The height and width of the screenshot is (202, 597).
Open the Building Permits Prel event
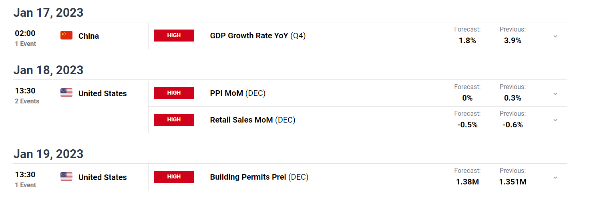click(x=259, y=177)
